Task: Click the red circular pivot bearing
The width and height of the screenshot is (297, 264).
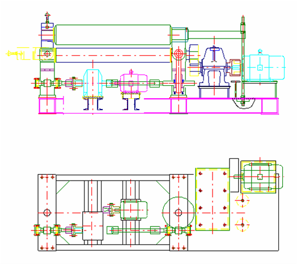Action: pos(179,54)
